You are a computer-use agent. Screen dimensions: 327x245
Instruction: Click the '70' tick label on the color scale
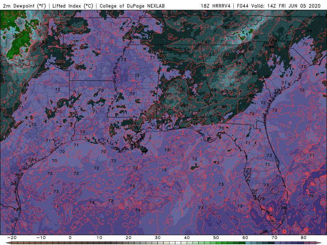pyautogui.click(x=274, y=238)
